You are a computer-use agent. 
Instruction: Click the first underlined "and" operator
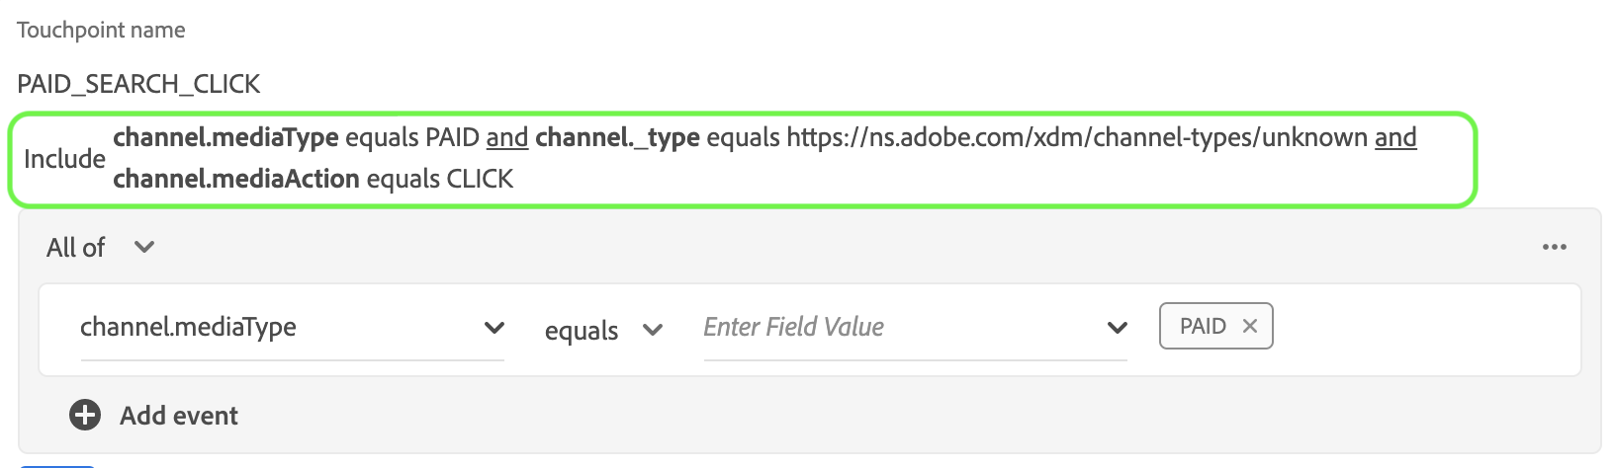tap(507, 137)
